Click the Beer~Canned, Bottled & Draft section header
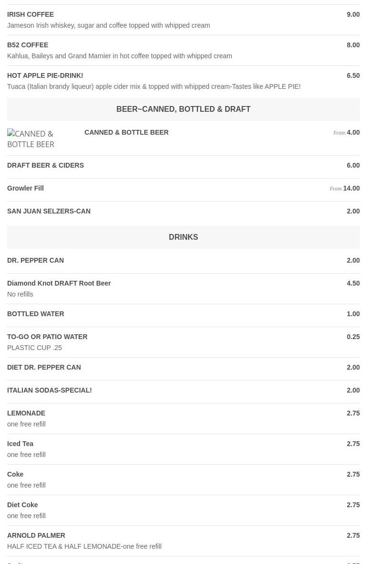Image resolution: width=367 pixels, height=564 pixels. 183,109
